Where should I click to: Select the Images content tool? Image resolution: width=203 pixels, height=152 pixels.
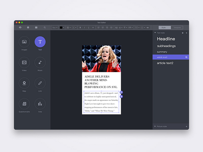(24, 42)
